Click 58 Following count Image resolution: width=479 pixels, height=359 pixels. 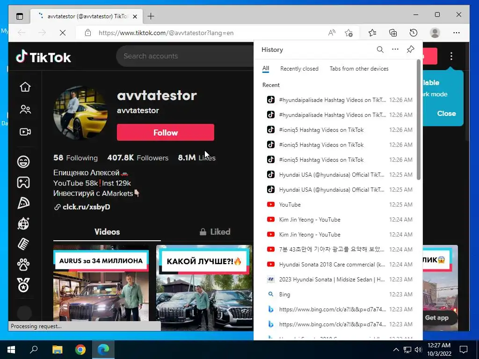tap(75, 158)
